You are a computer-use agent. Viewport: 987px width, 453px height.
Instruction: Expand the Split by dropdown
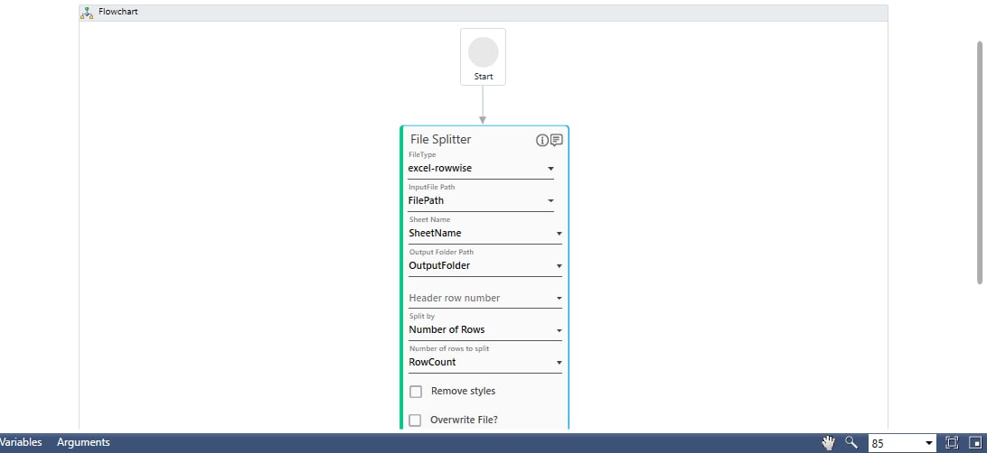[559, 330]
